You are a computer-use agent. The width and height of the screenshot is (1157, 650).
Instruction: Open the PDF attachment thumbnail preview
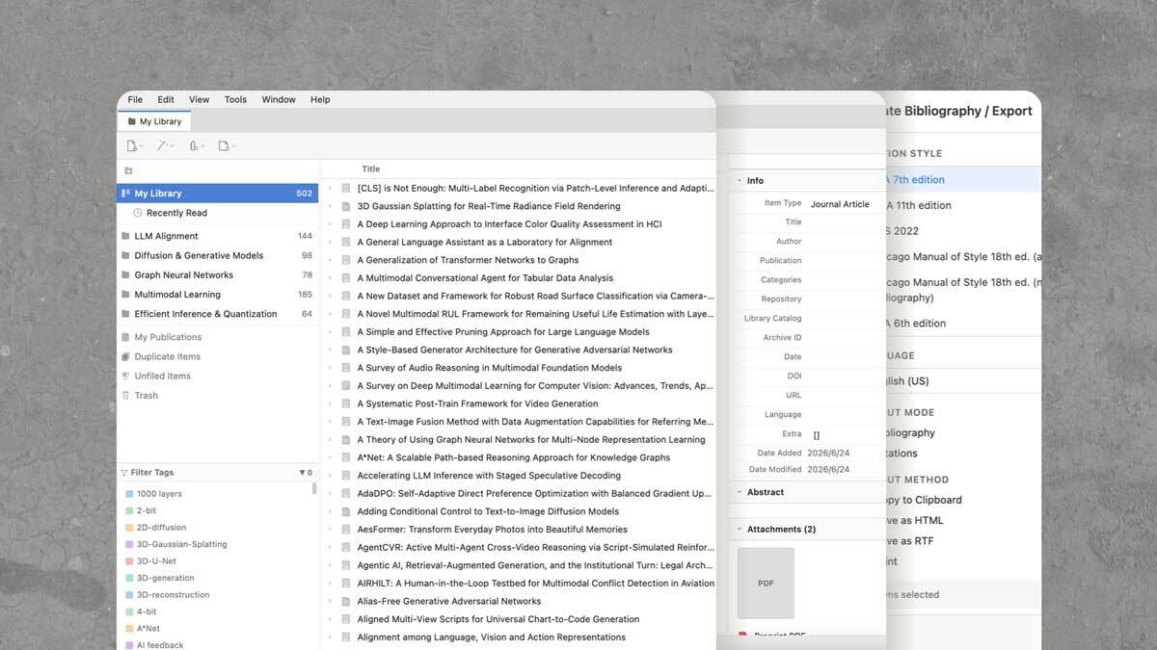[766, 583]
